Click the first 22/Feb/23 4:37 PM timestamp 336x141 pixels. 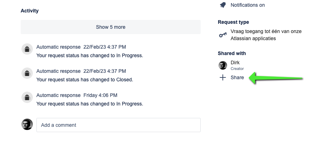[105, 47]
